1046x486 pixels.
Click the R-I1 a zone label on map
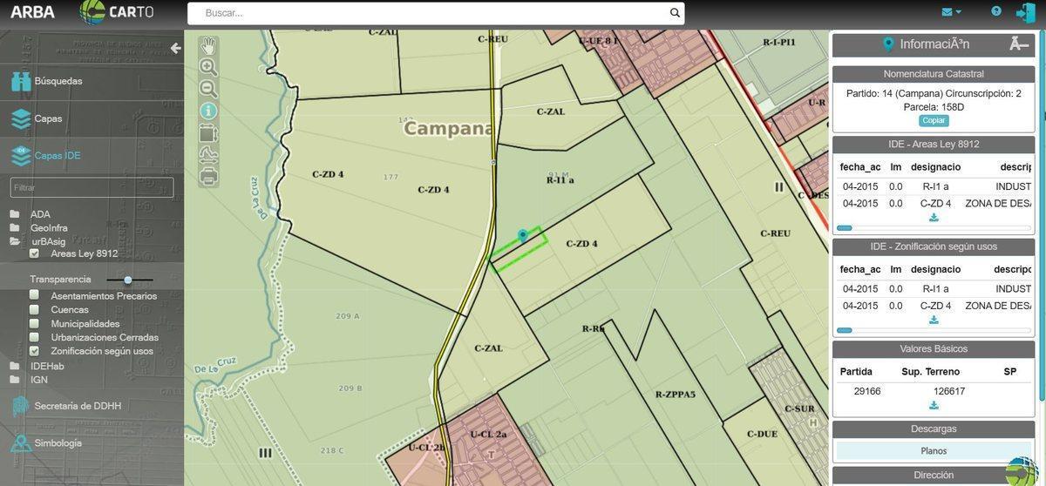point(560,180)
